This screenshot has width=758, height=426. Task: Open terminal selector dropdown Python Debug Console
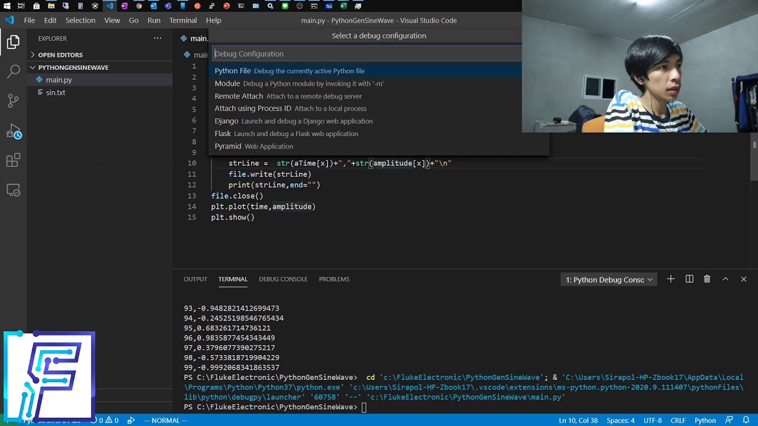[609, 279]
